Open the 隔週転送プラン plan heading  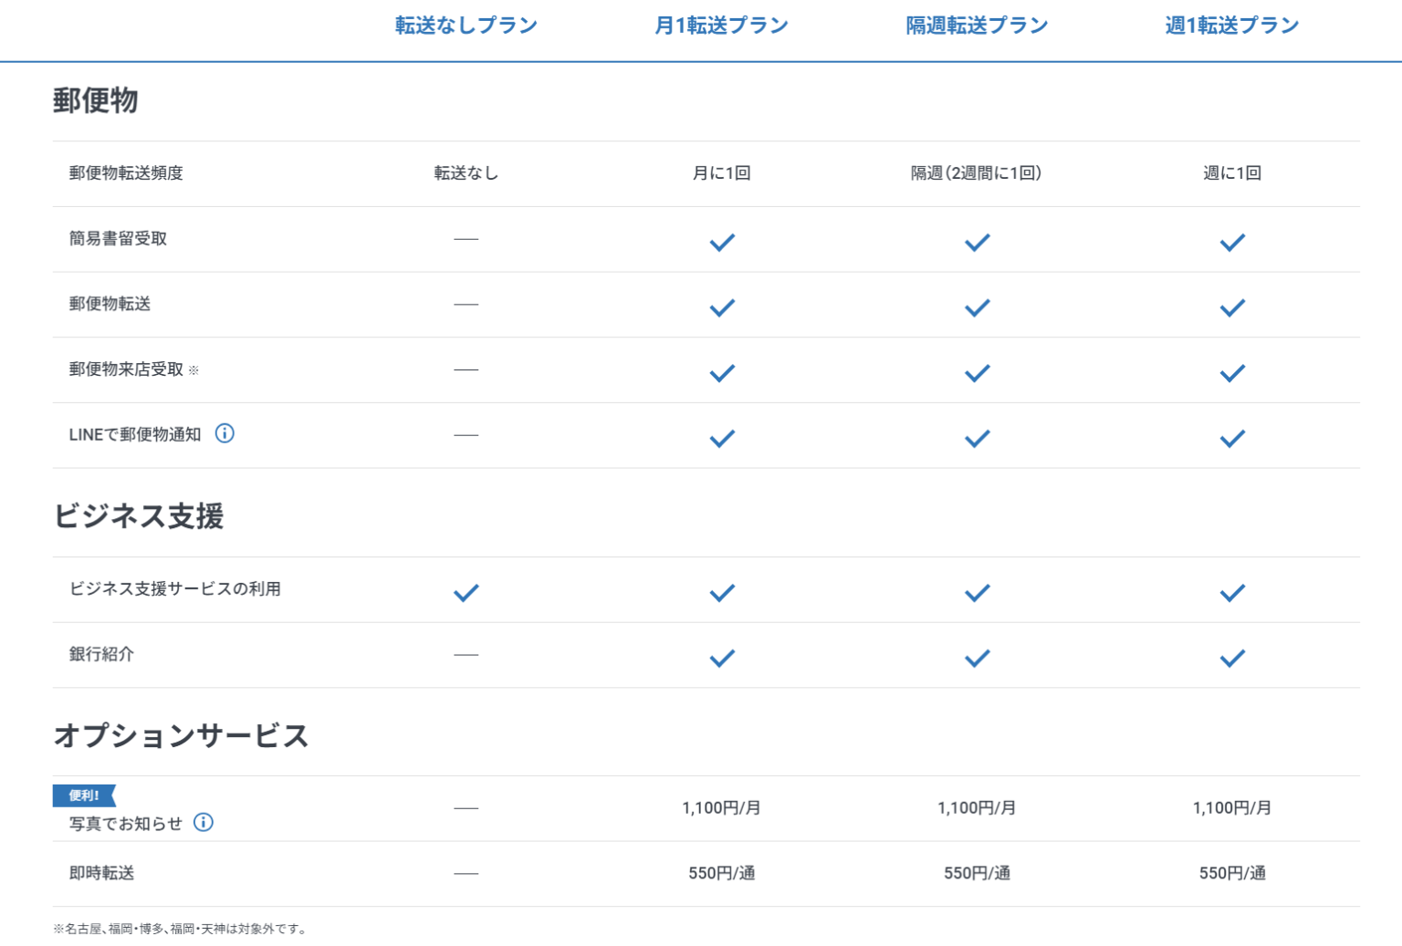[977, 26]
